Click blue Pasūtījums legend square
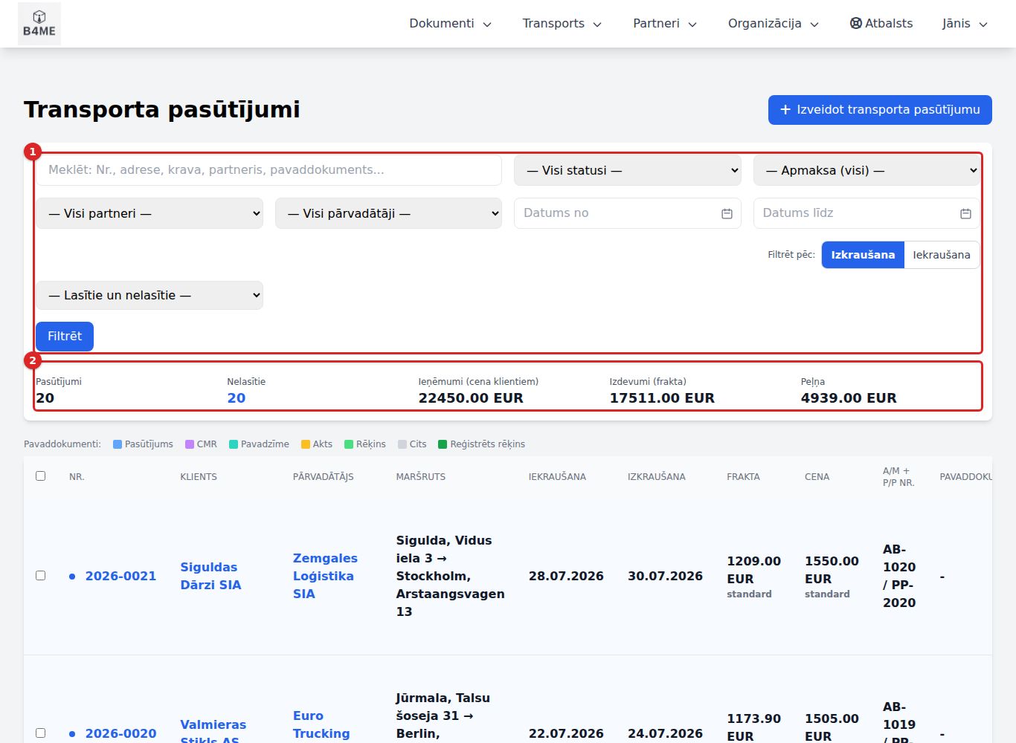1016x743 pixels. pyautogui.click(x=118, y=444)
